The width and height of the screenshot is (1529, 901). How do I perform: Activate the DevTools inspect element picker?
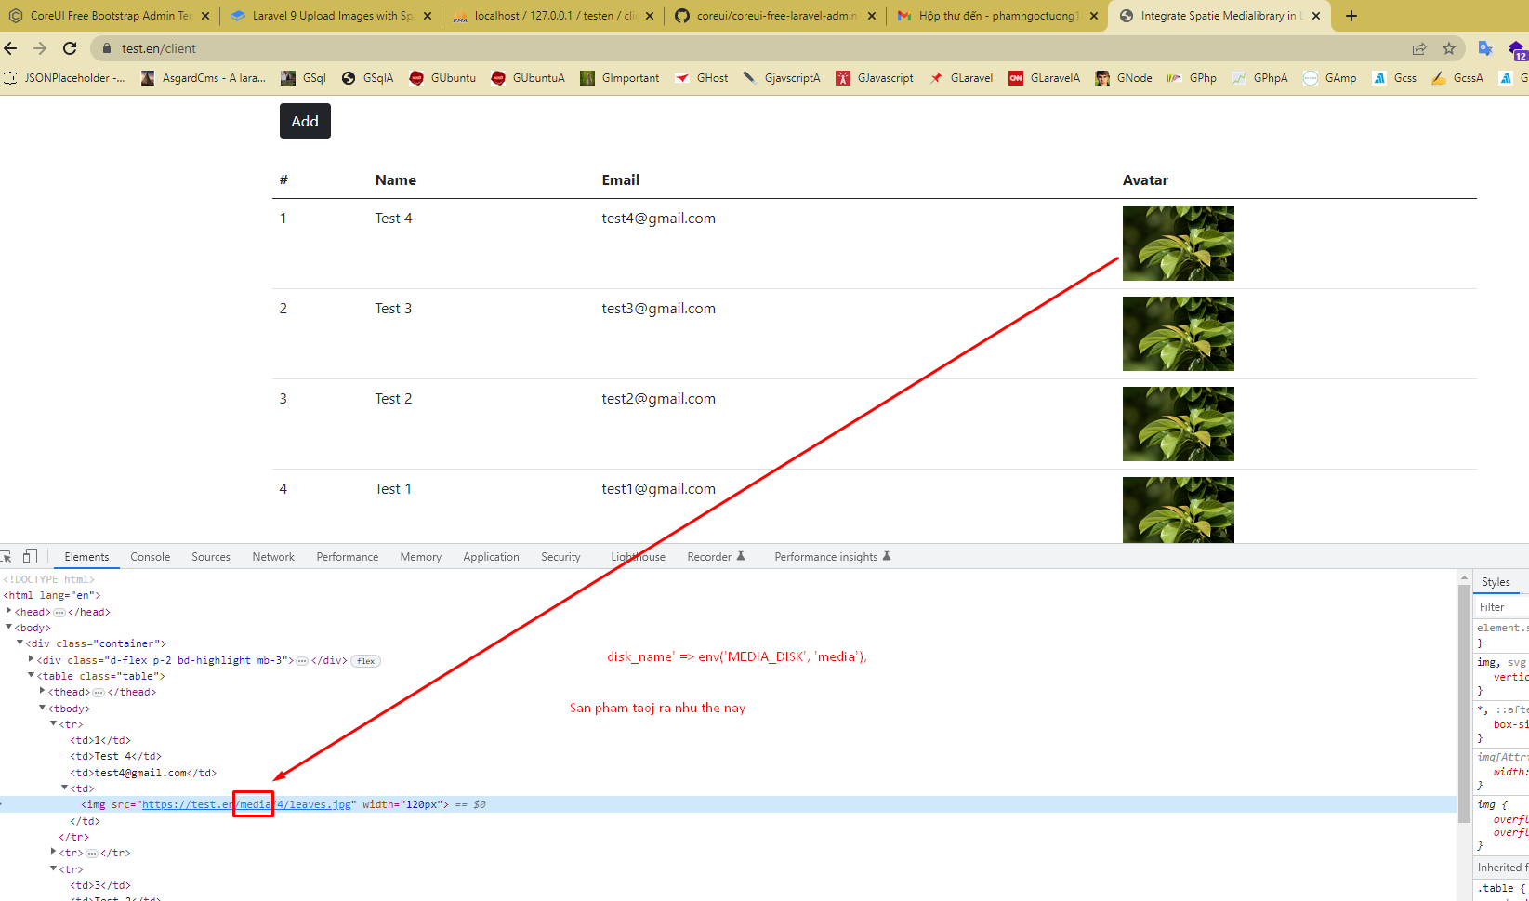click(x=6, y=556)
